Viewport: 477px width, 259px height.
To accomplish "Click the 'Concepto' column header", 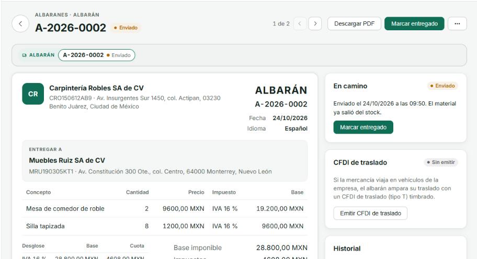I will tap(38, 192).
